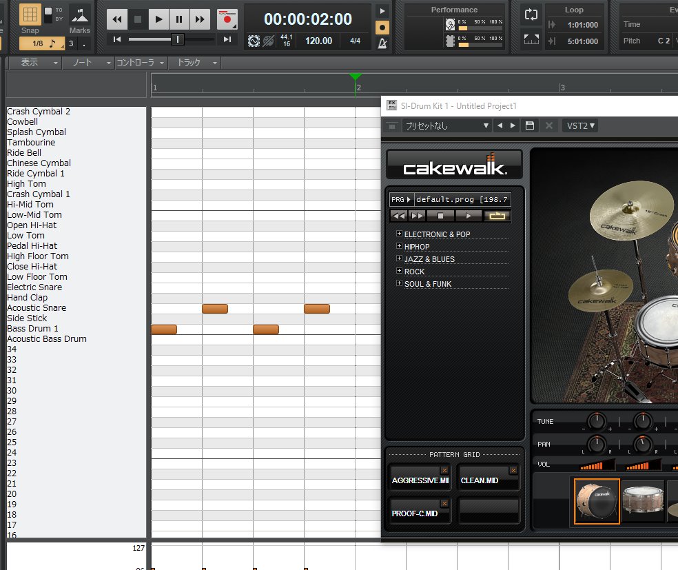Click the loop start time 1:01:000

(583, 25)
